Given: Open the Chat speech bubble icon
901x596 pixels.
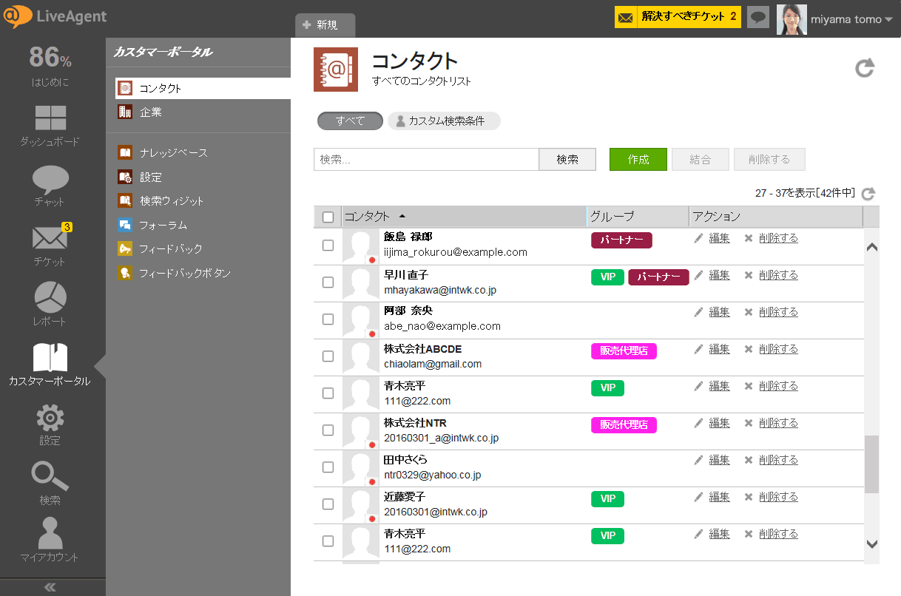Looking at the screenshot, I should pyautogui.click(x=50, y=180).
